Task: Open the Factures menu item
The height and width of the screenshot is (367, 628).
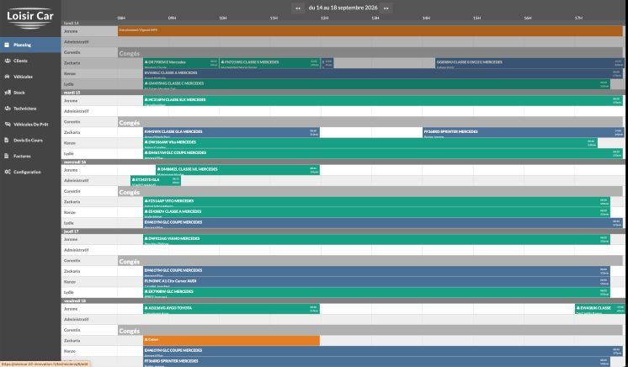Action: (30, 156)
